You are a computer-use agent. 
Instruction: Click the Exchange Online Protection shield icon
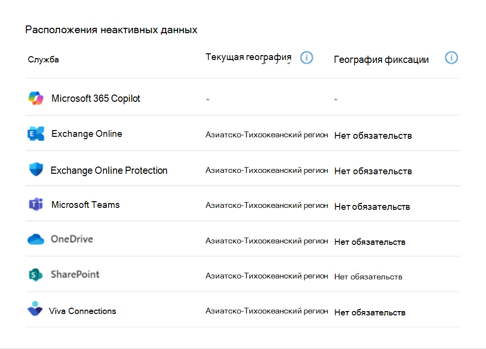[x=36, y=169]
